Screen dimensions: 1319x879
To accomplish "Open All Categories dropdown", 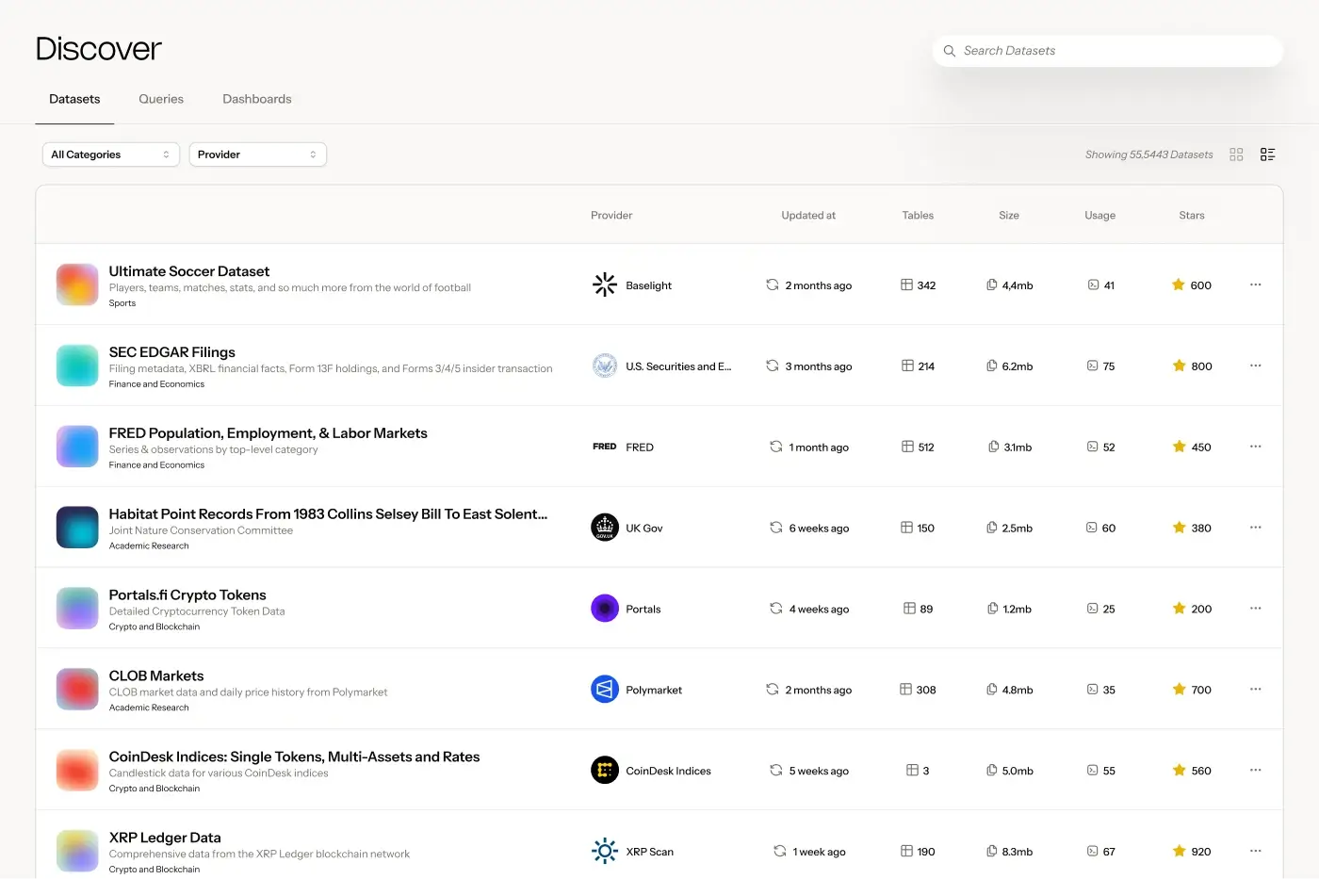I will (x=110, y=155).
